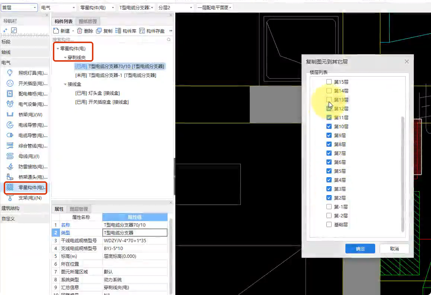Select the 开关插座盒 [接线盒] row
431x295 pixels.
tap(102, 102)
